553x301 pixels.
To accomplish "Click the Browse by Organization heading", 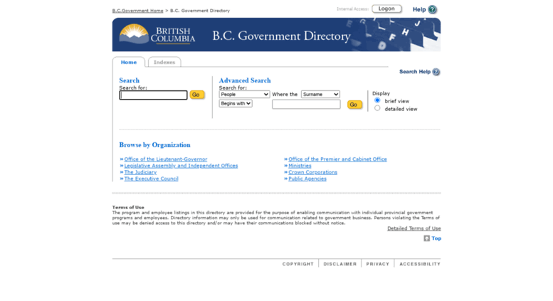I will 155,145.
